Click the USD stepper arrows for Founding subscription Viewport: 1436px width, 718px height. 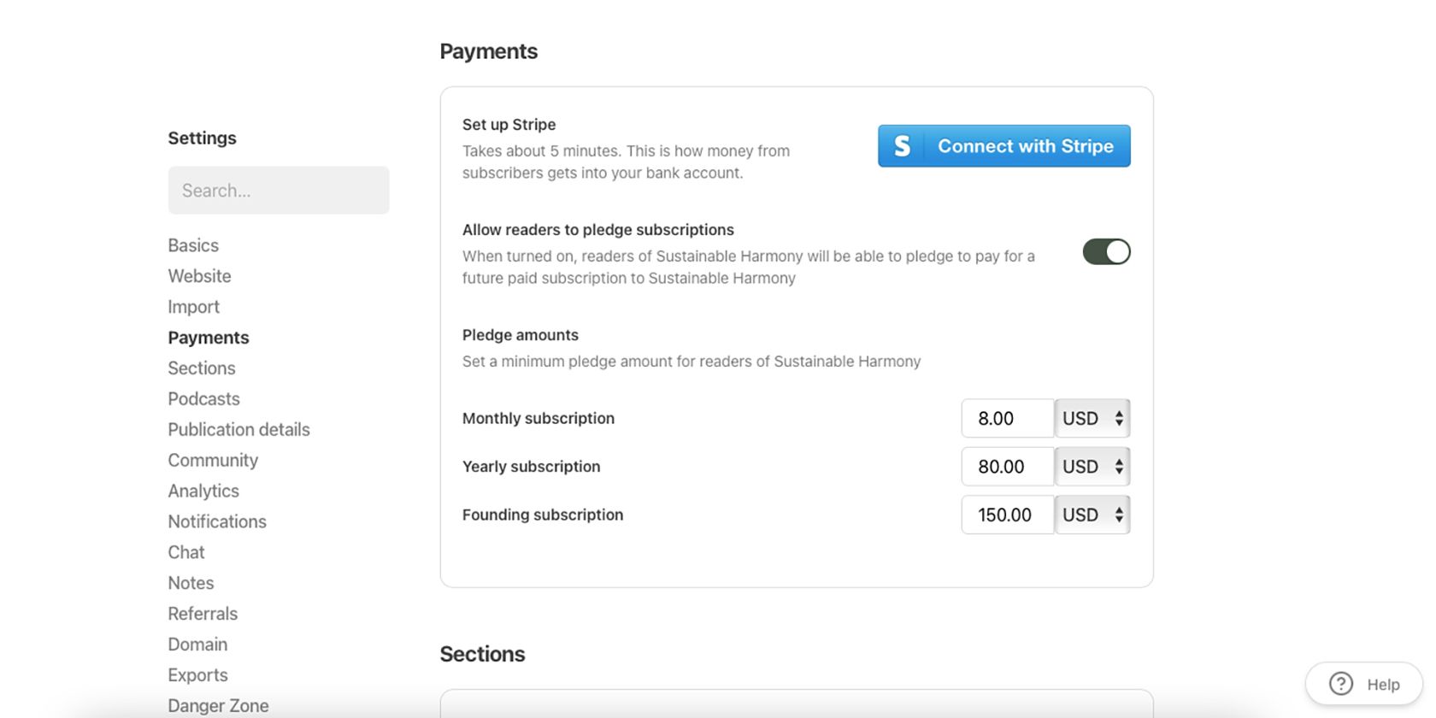click(x=1118, y=515)
